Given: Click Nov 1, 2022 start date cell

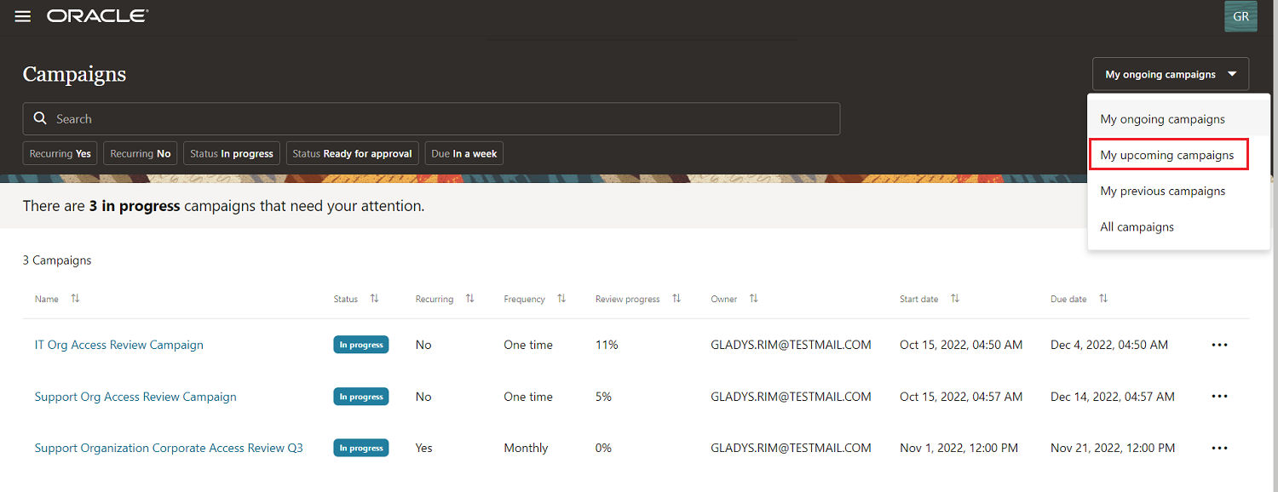Looking at the screenshot, I should point(958,448).
